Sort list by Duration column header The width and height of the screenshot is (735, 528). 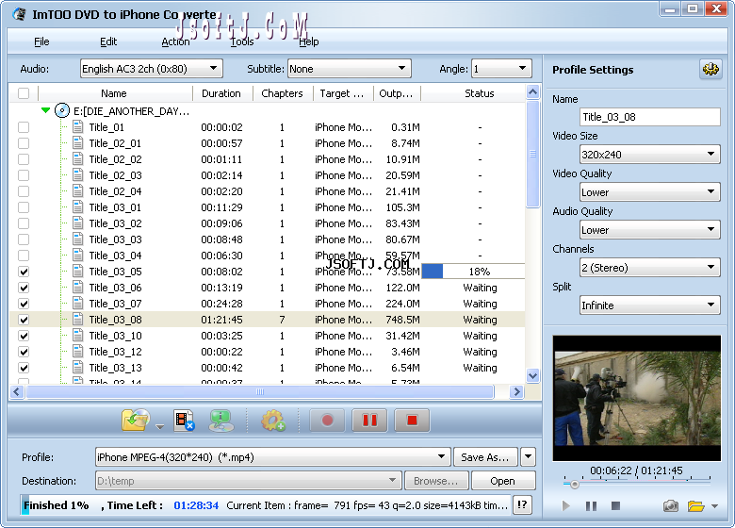(x=221, y=93)
